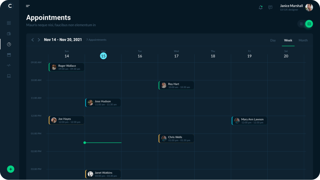Toggle the hamburger sidebar menu
The width and height of the screenshot is (320, 180).
click(x=28, y=6)
